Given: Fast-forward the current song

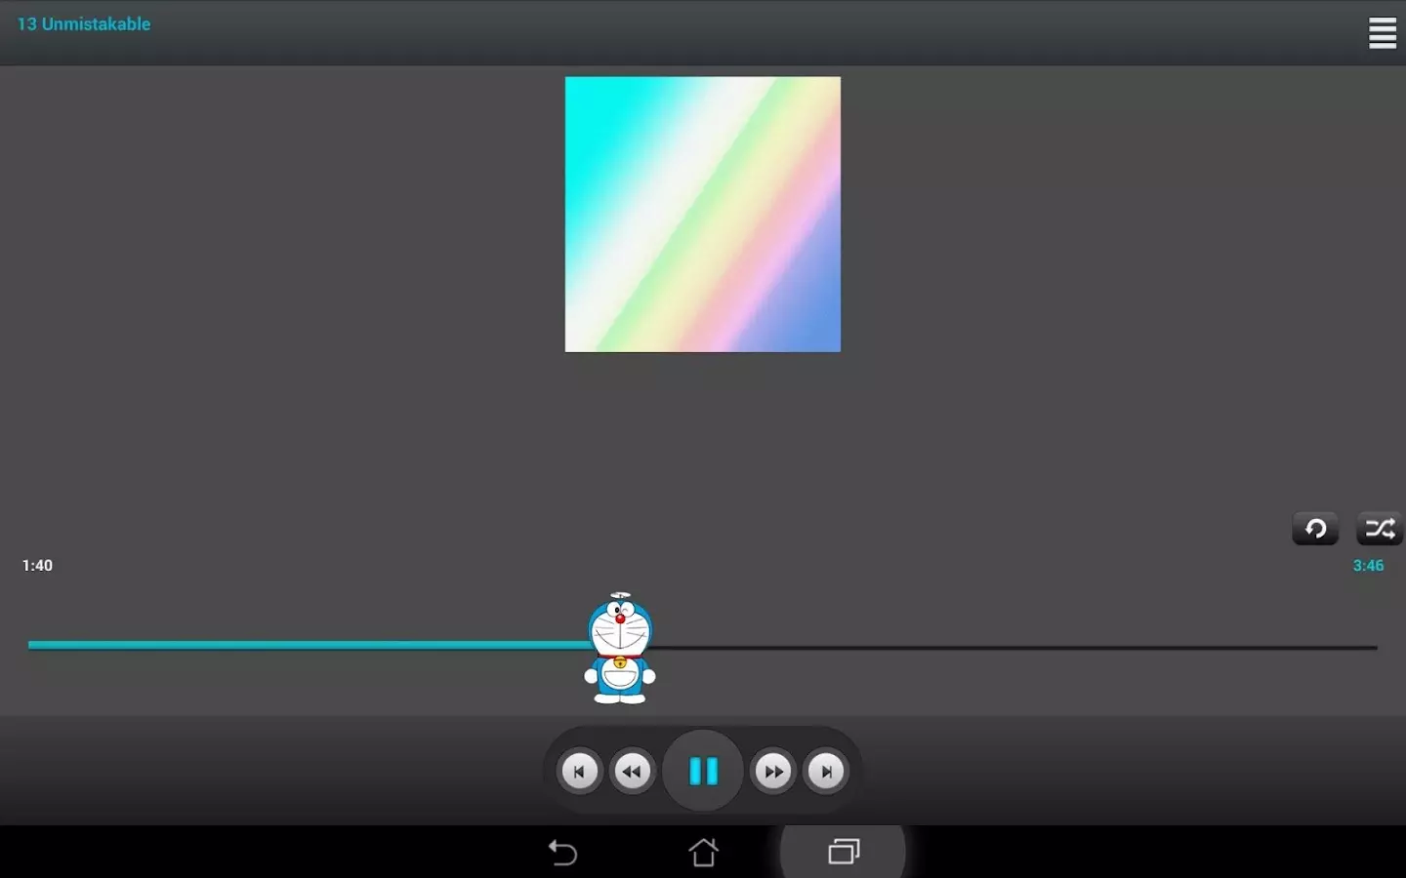Looking at the screenshot, I should (x=773, y=772).
